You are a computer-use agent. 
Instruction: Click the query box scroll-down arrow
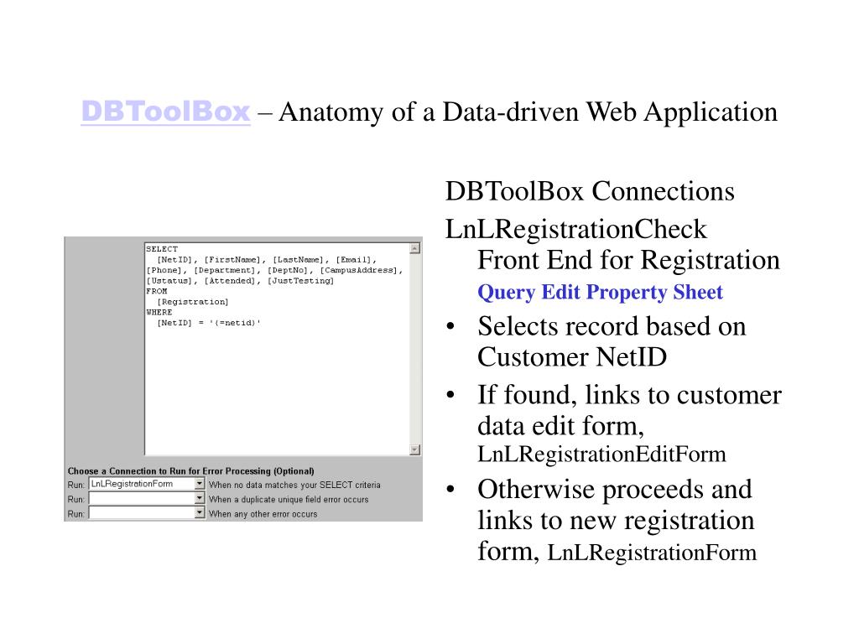coord(415,449)
